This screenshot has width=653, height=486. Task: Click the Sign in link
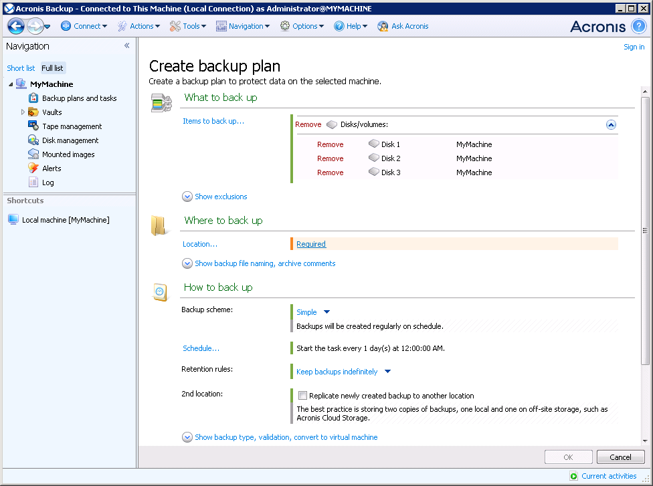[x=634, y=47]
